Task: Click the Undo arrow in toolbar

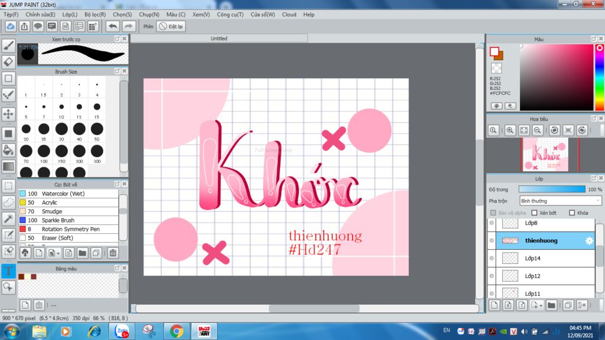Action: point(113,26)
